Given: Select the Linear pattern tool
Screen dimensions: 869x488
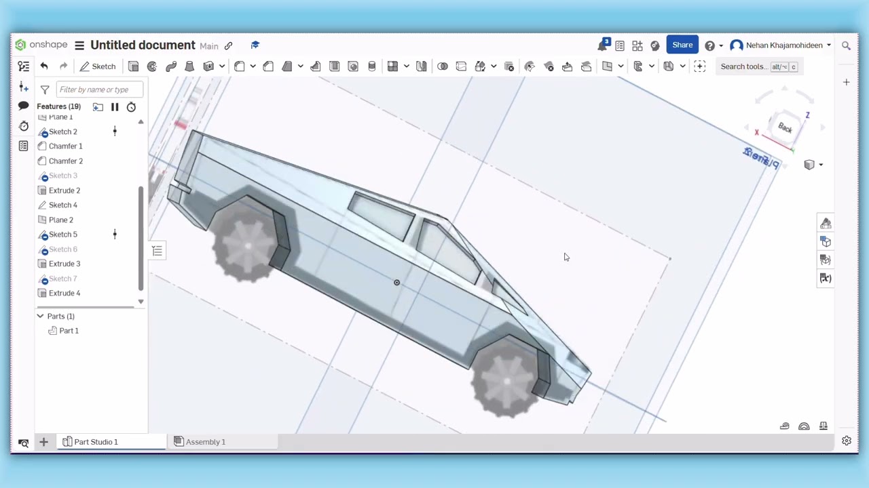Looking at the screenshot, I should click(x=392, y=66).
